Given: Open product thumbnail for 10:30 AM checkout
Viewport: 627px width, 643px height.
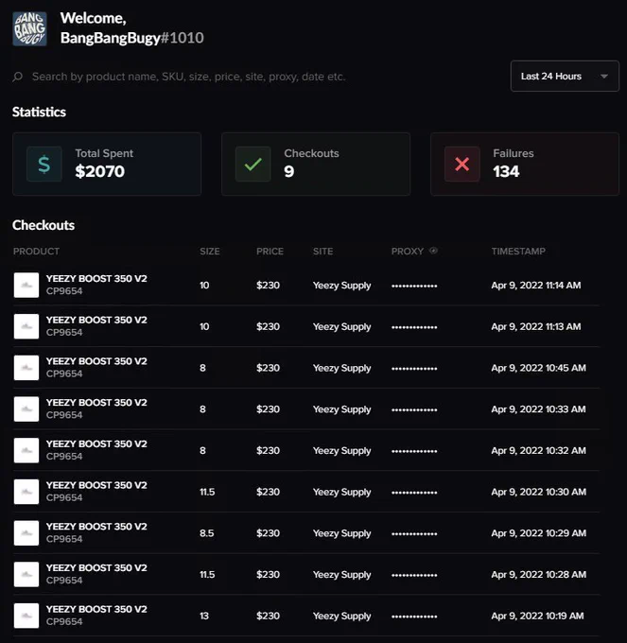Looking at the screenshot, I should [26, 492].
